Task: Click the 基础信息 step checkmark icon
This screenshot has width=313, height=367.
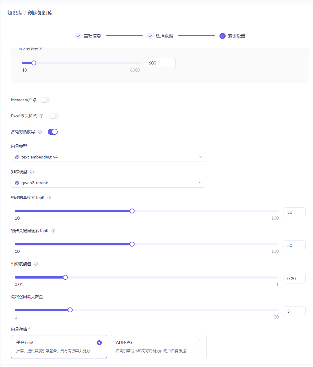Action: click(x=78, y=36)
